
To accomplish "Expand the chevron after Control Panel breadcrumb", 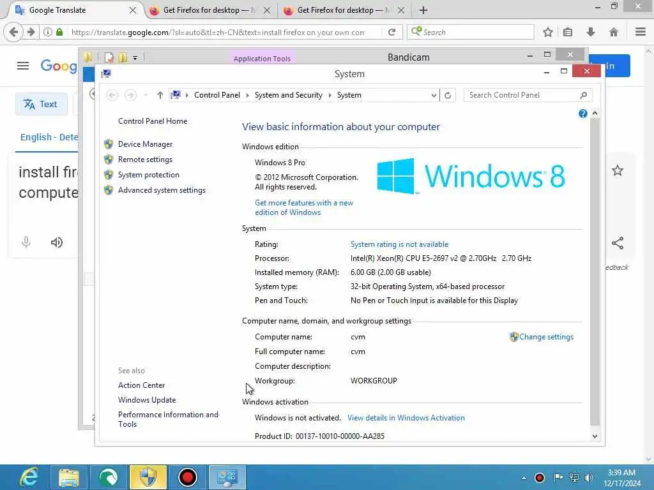I will (x=247, y=96).
